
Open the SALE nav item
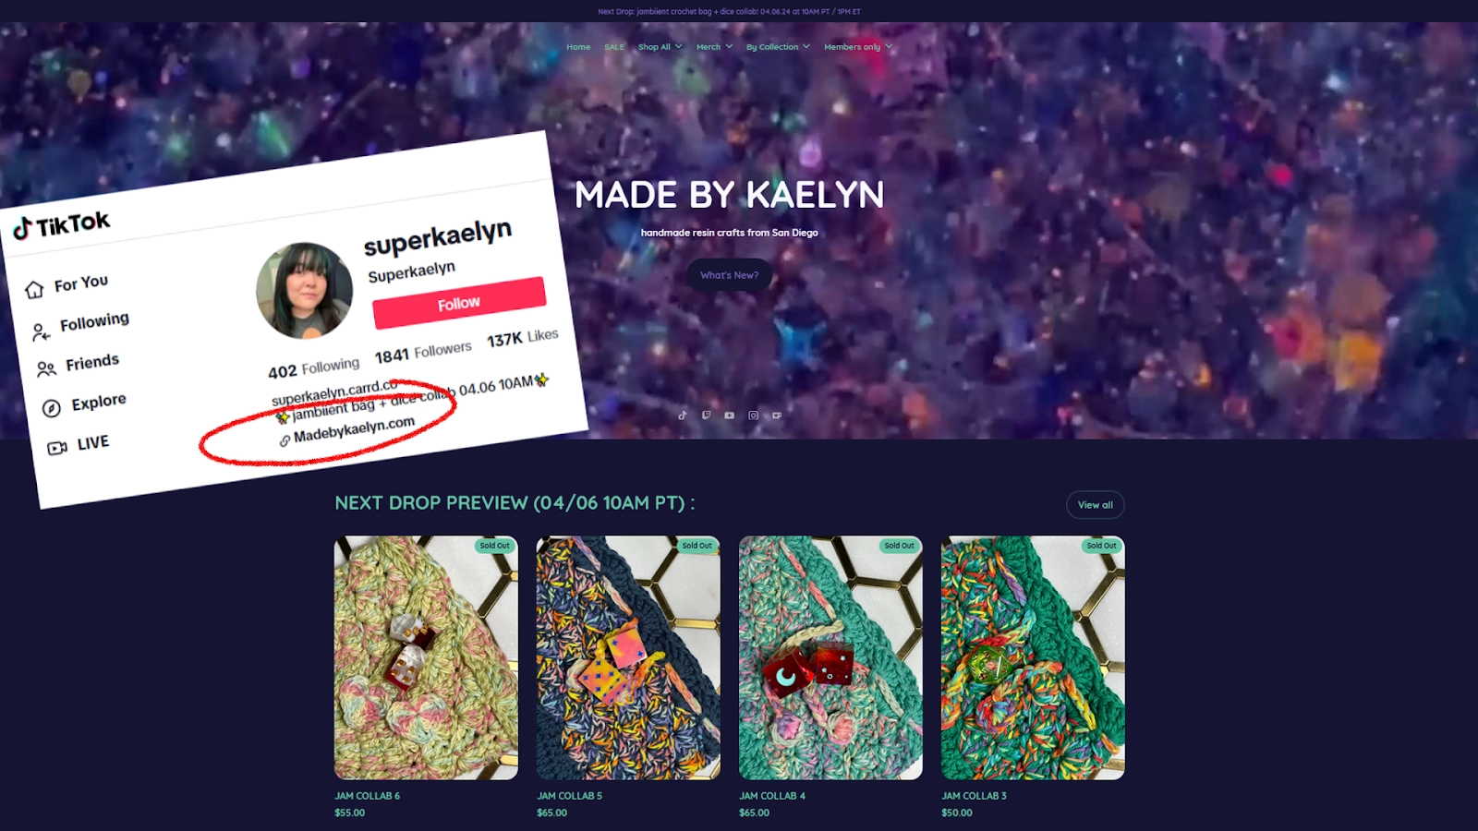point(614,47)
